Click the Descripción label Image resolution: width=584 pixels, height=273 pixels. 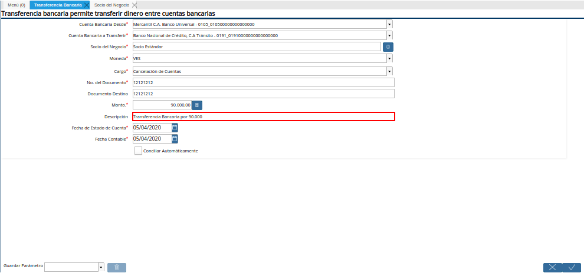[117, 116]
